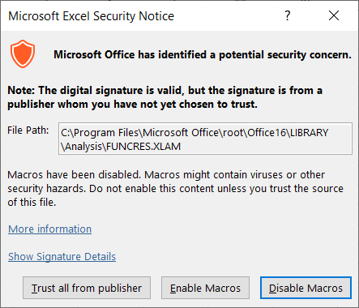Disable macros for this file
The width and height of the screenshot is (359, 308).
click(306, 288)
